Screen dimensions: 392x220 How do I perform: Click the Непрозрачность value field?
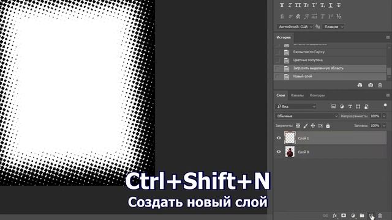coord(375,116)
